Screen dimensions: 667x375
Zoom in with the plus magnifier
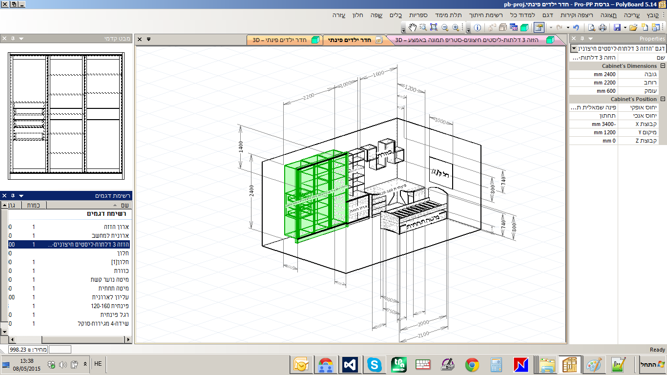pyautogui.click(x=456, y=27)
